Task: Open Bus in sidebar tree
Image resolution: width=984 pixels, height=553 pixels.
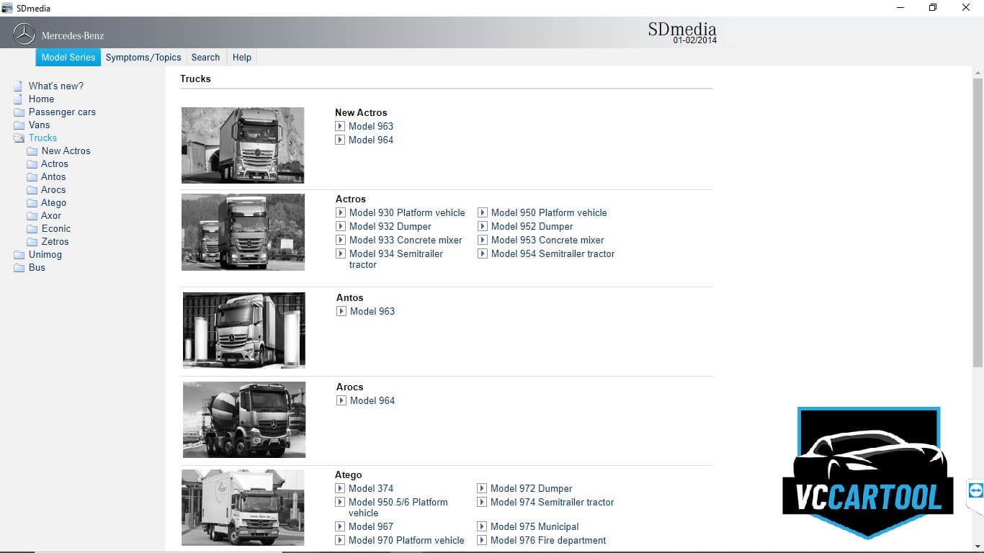Action: tap(37, 267)
